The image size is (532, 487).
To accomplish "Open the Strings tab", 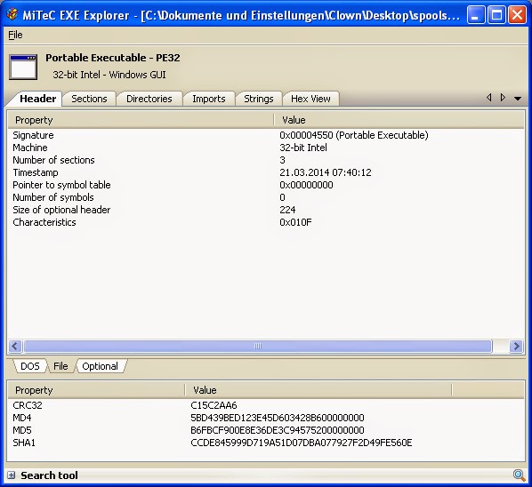I will (x=259, y=99).
